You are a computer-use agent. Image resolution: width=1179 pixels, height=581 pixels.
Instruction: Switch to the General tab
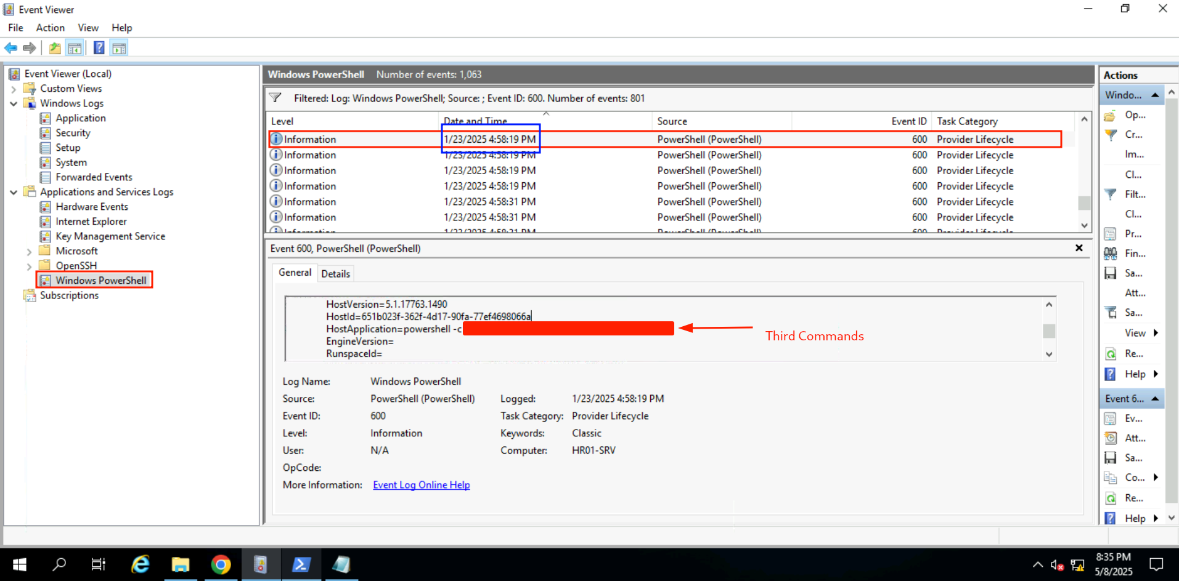click(x=295, y=273)
